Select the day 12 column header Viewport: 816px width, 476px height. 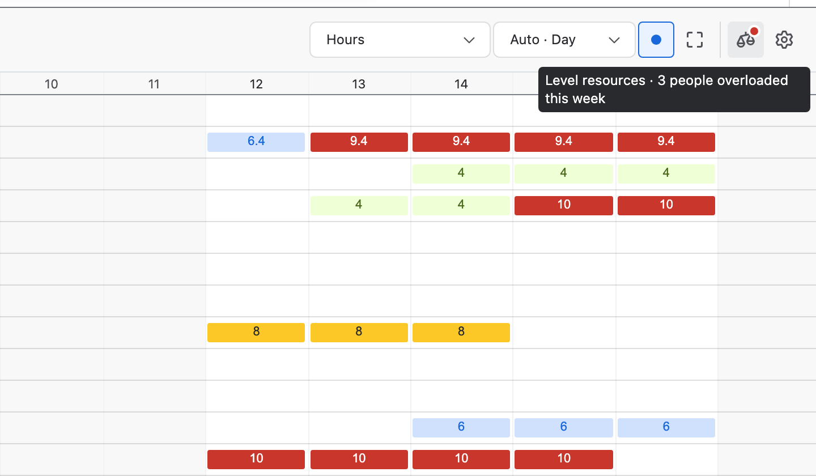click(257, 84)
